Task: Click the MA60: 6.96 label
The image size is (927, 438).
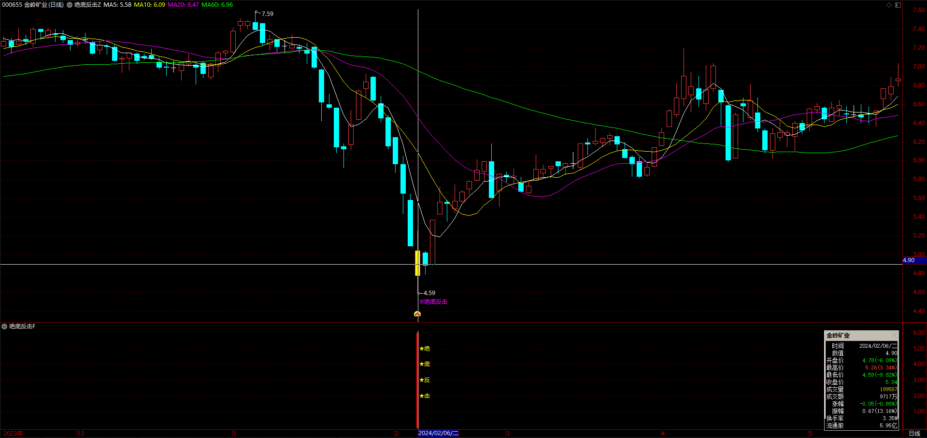Action: pyautogui.click(x=217, y=5)
